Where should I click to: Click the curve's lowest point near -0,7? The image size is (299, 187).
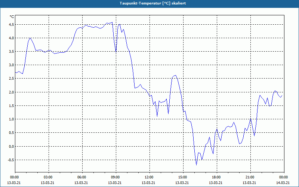[197, 165]
